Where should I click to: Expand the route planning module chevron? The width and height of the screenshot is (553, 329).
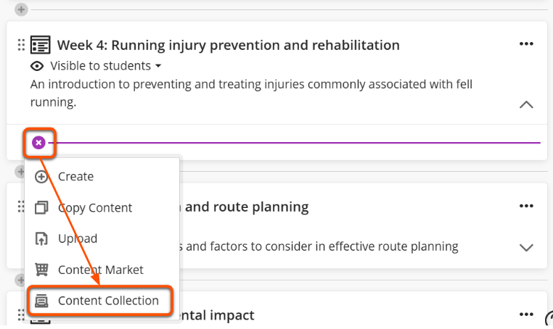coord(527,247)
